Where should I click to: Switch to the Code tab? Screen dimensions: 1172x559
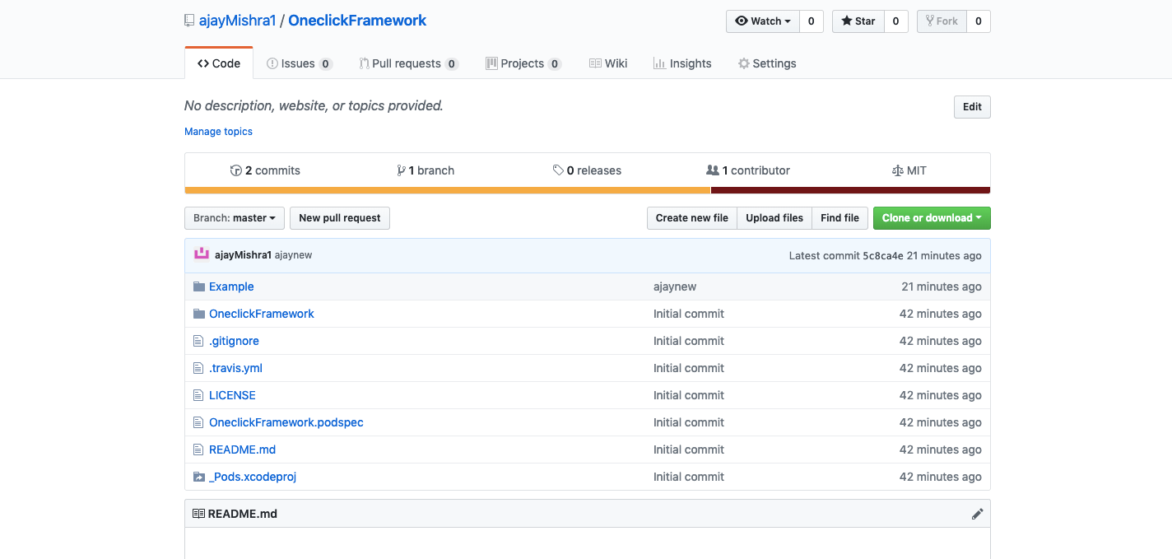point(219,63)
